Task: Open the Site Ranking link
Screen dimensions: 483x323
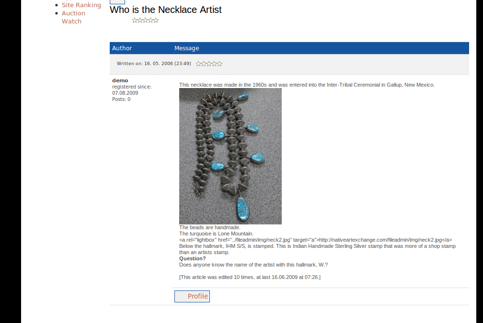Action: (81, 5)
